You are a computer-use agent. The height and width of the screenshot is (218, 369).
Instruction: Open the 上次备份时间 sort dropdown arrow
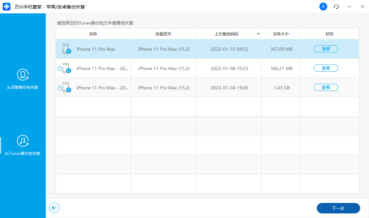click(258, 34)
